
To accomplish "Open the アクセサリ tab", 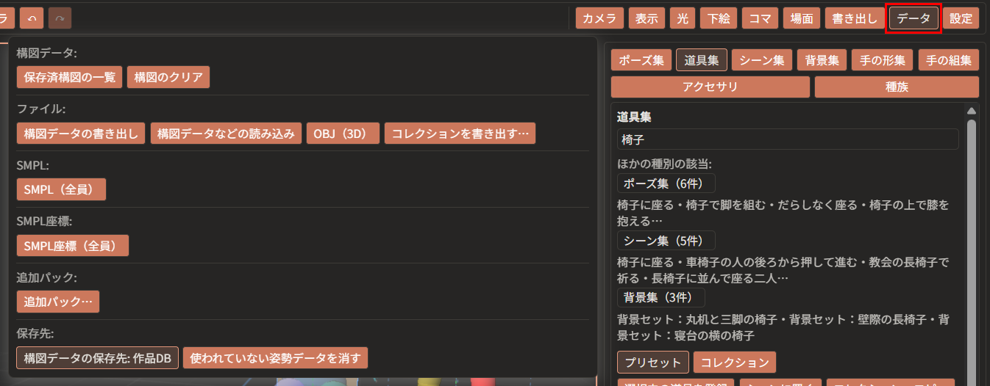I will coord(711,87).
